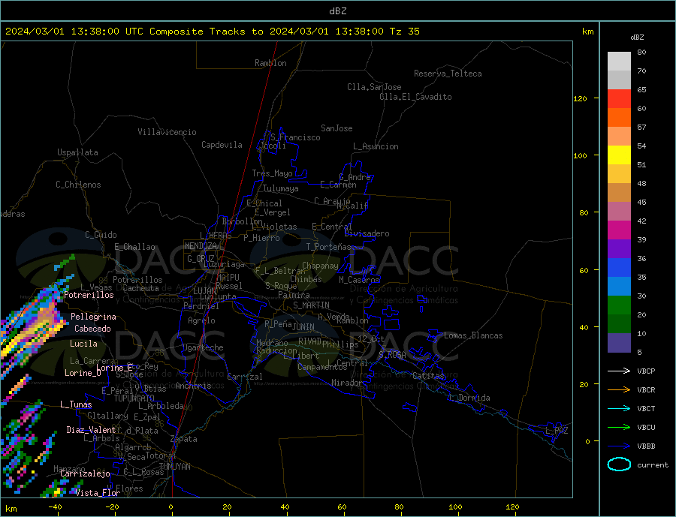Screen dimensions: 676x517
Task: Click the cyan 'current' ellipse icon
Action: [x=619, y=464]
